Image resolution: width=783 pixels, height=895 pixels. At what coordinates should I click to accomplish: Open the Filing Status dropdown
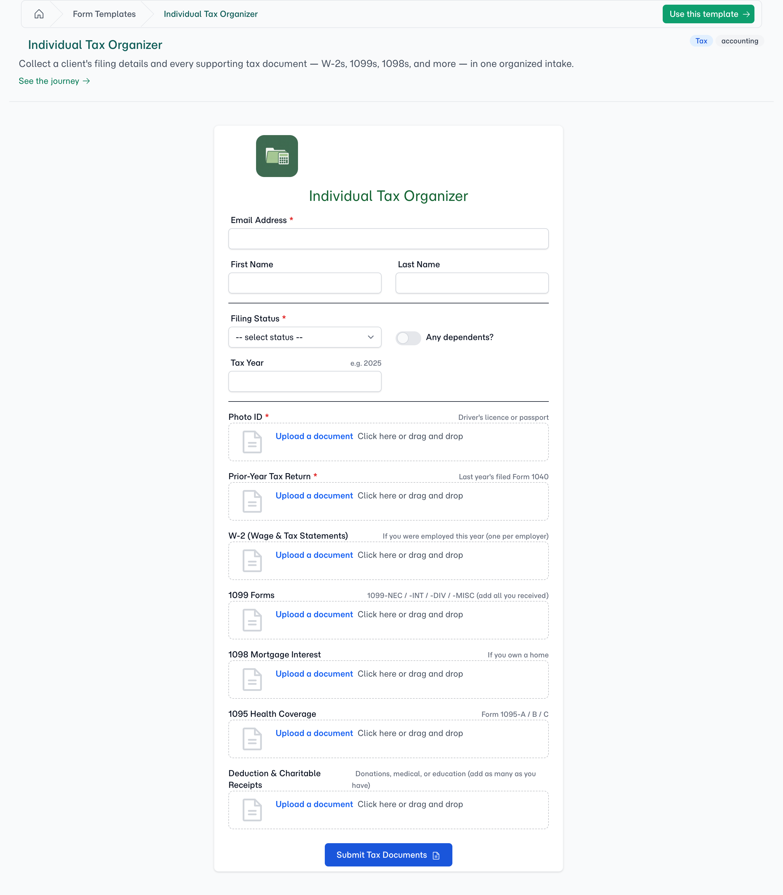click(x=305, y=337)
